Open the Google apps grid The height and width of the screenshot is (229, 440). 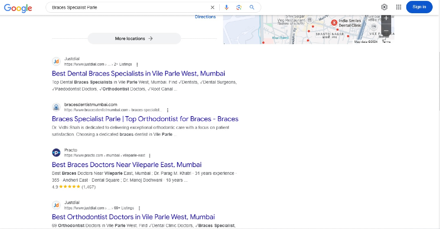point(399,7)
